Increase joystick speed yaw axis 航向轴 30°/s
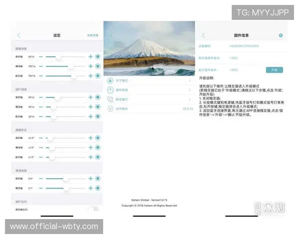This screenshot has width=299, height=239. pyautogui.click(x=91, y=117)
